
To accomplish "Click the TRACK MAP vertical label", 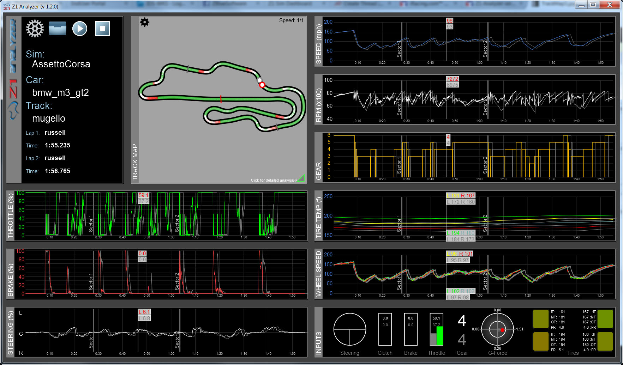I will 135,162.
